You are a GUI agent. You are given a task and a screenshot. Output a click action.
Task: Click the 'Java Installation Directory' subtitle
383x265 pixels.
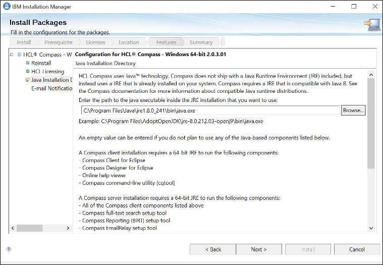(105, 64)
